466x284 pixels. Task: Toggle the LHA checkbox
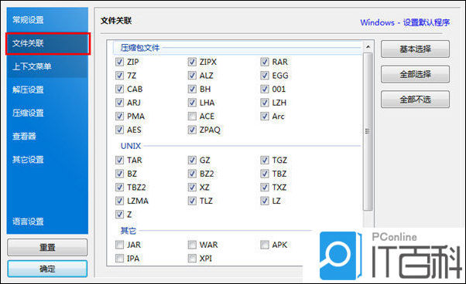[192, 103]
